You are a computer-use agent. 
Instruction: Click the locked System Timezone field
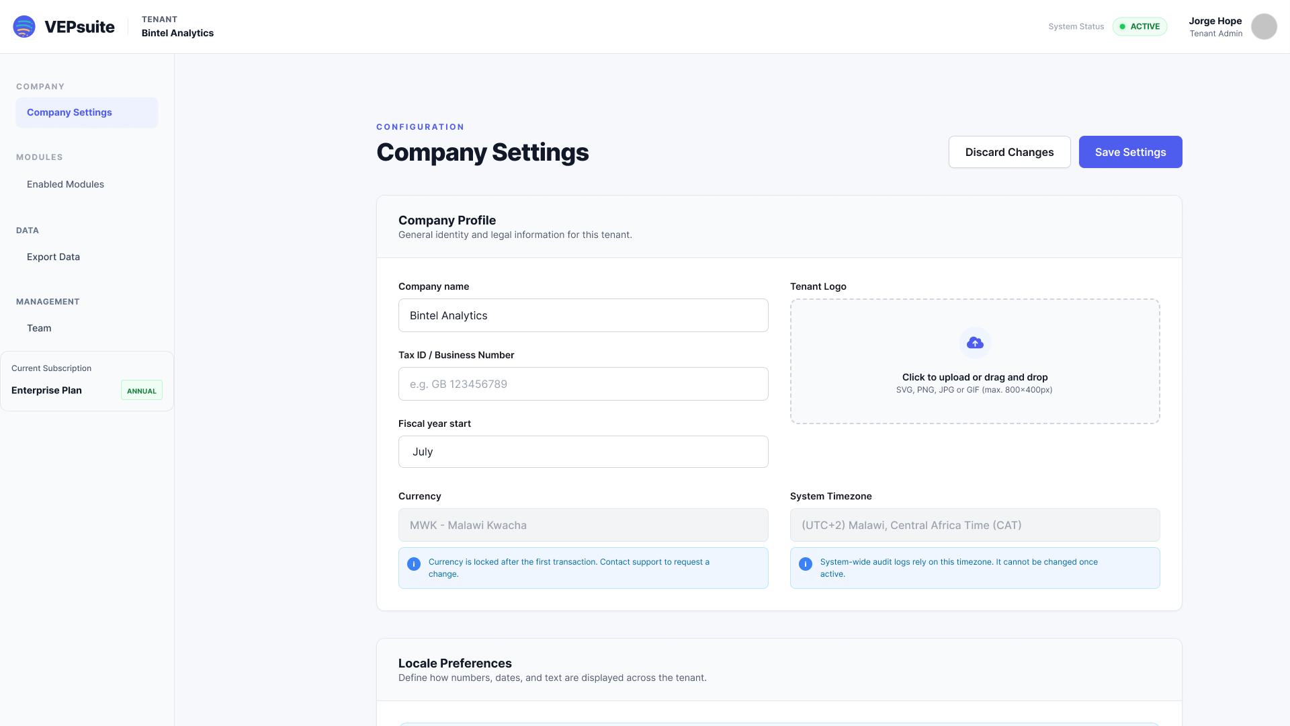[975, 525]
